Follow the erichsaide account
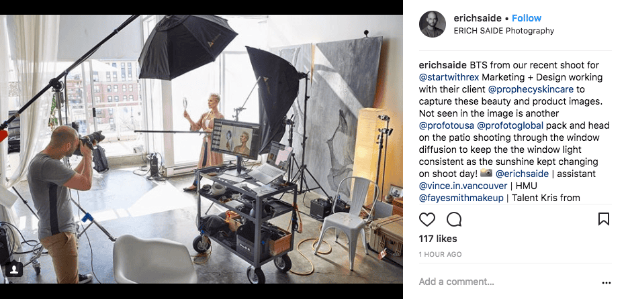The height and width of the screenshot is (299, 628). 526,18
